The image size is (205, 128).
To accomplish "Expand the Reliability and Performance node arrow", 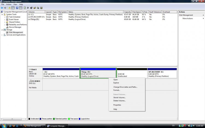I will [5, 25].
